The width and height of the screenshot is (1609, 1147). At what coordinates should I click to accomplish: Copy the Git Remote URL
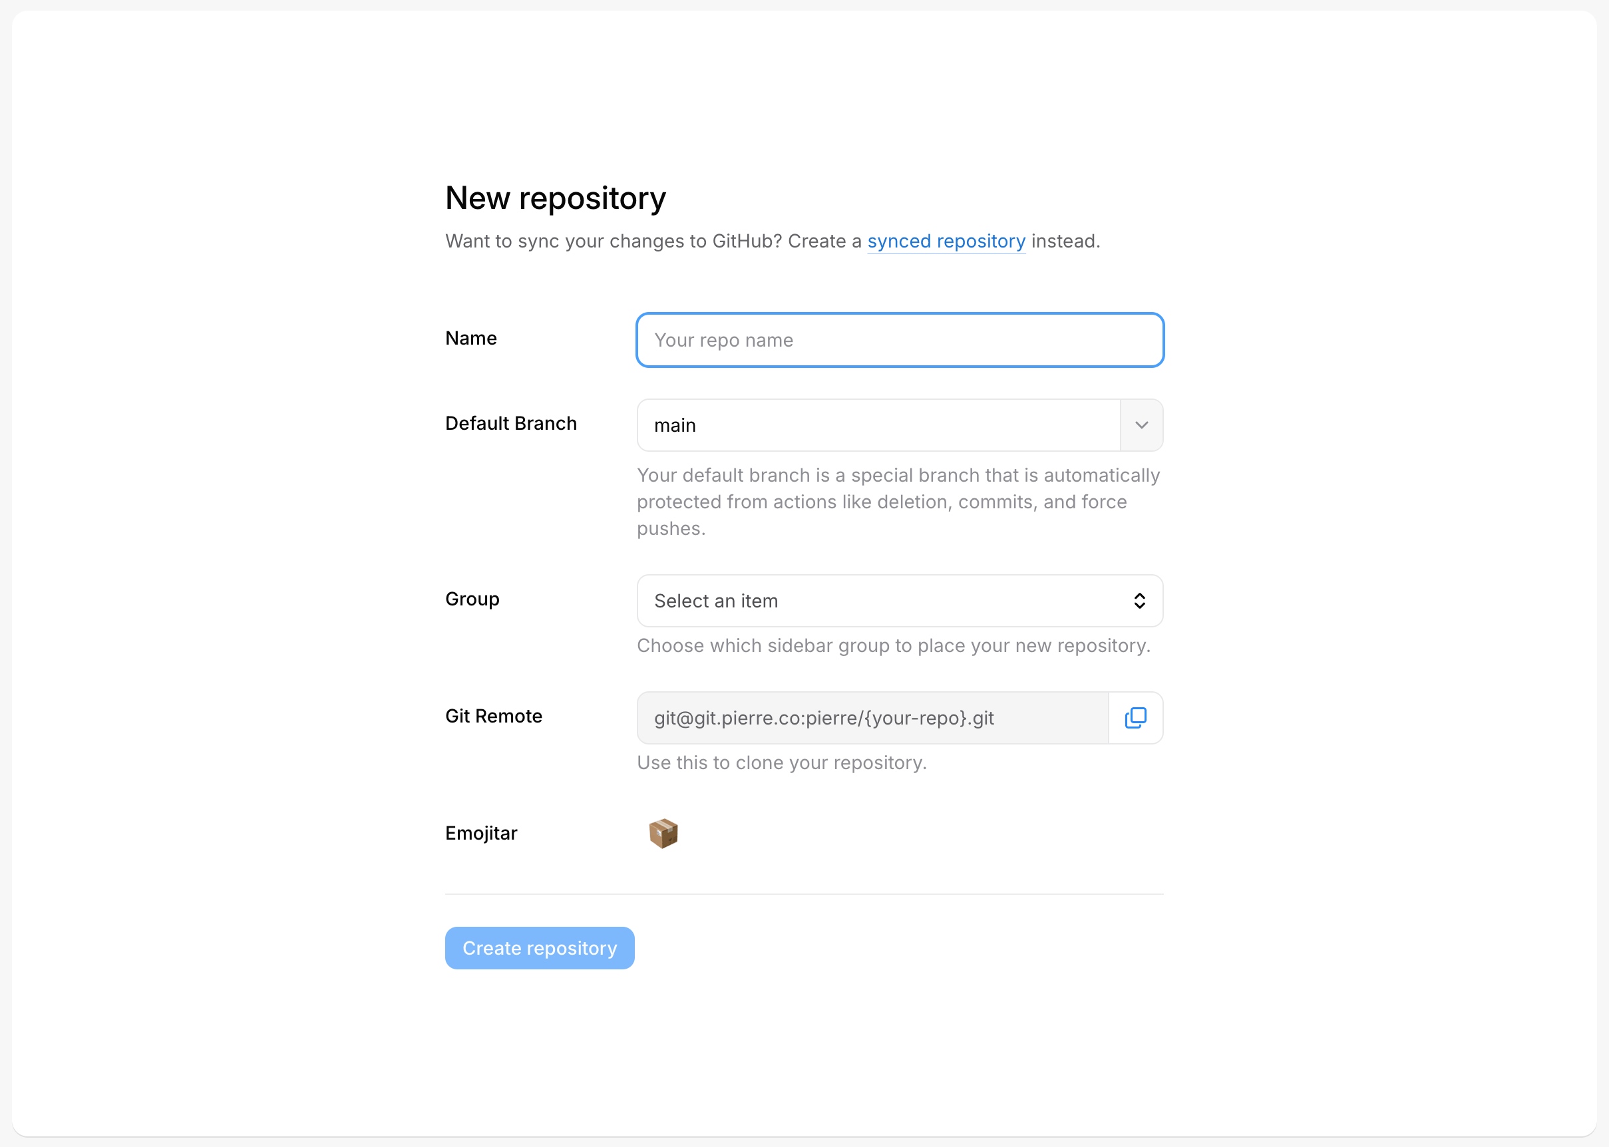coord(1135,718)
